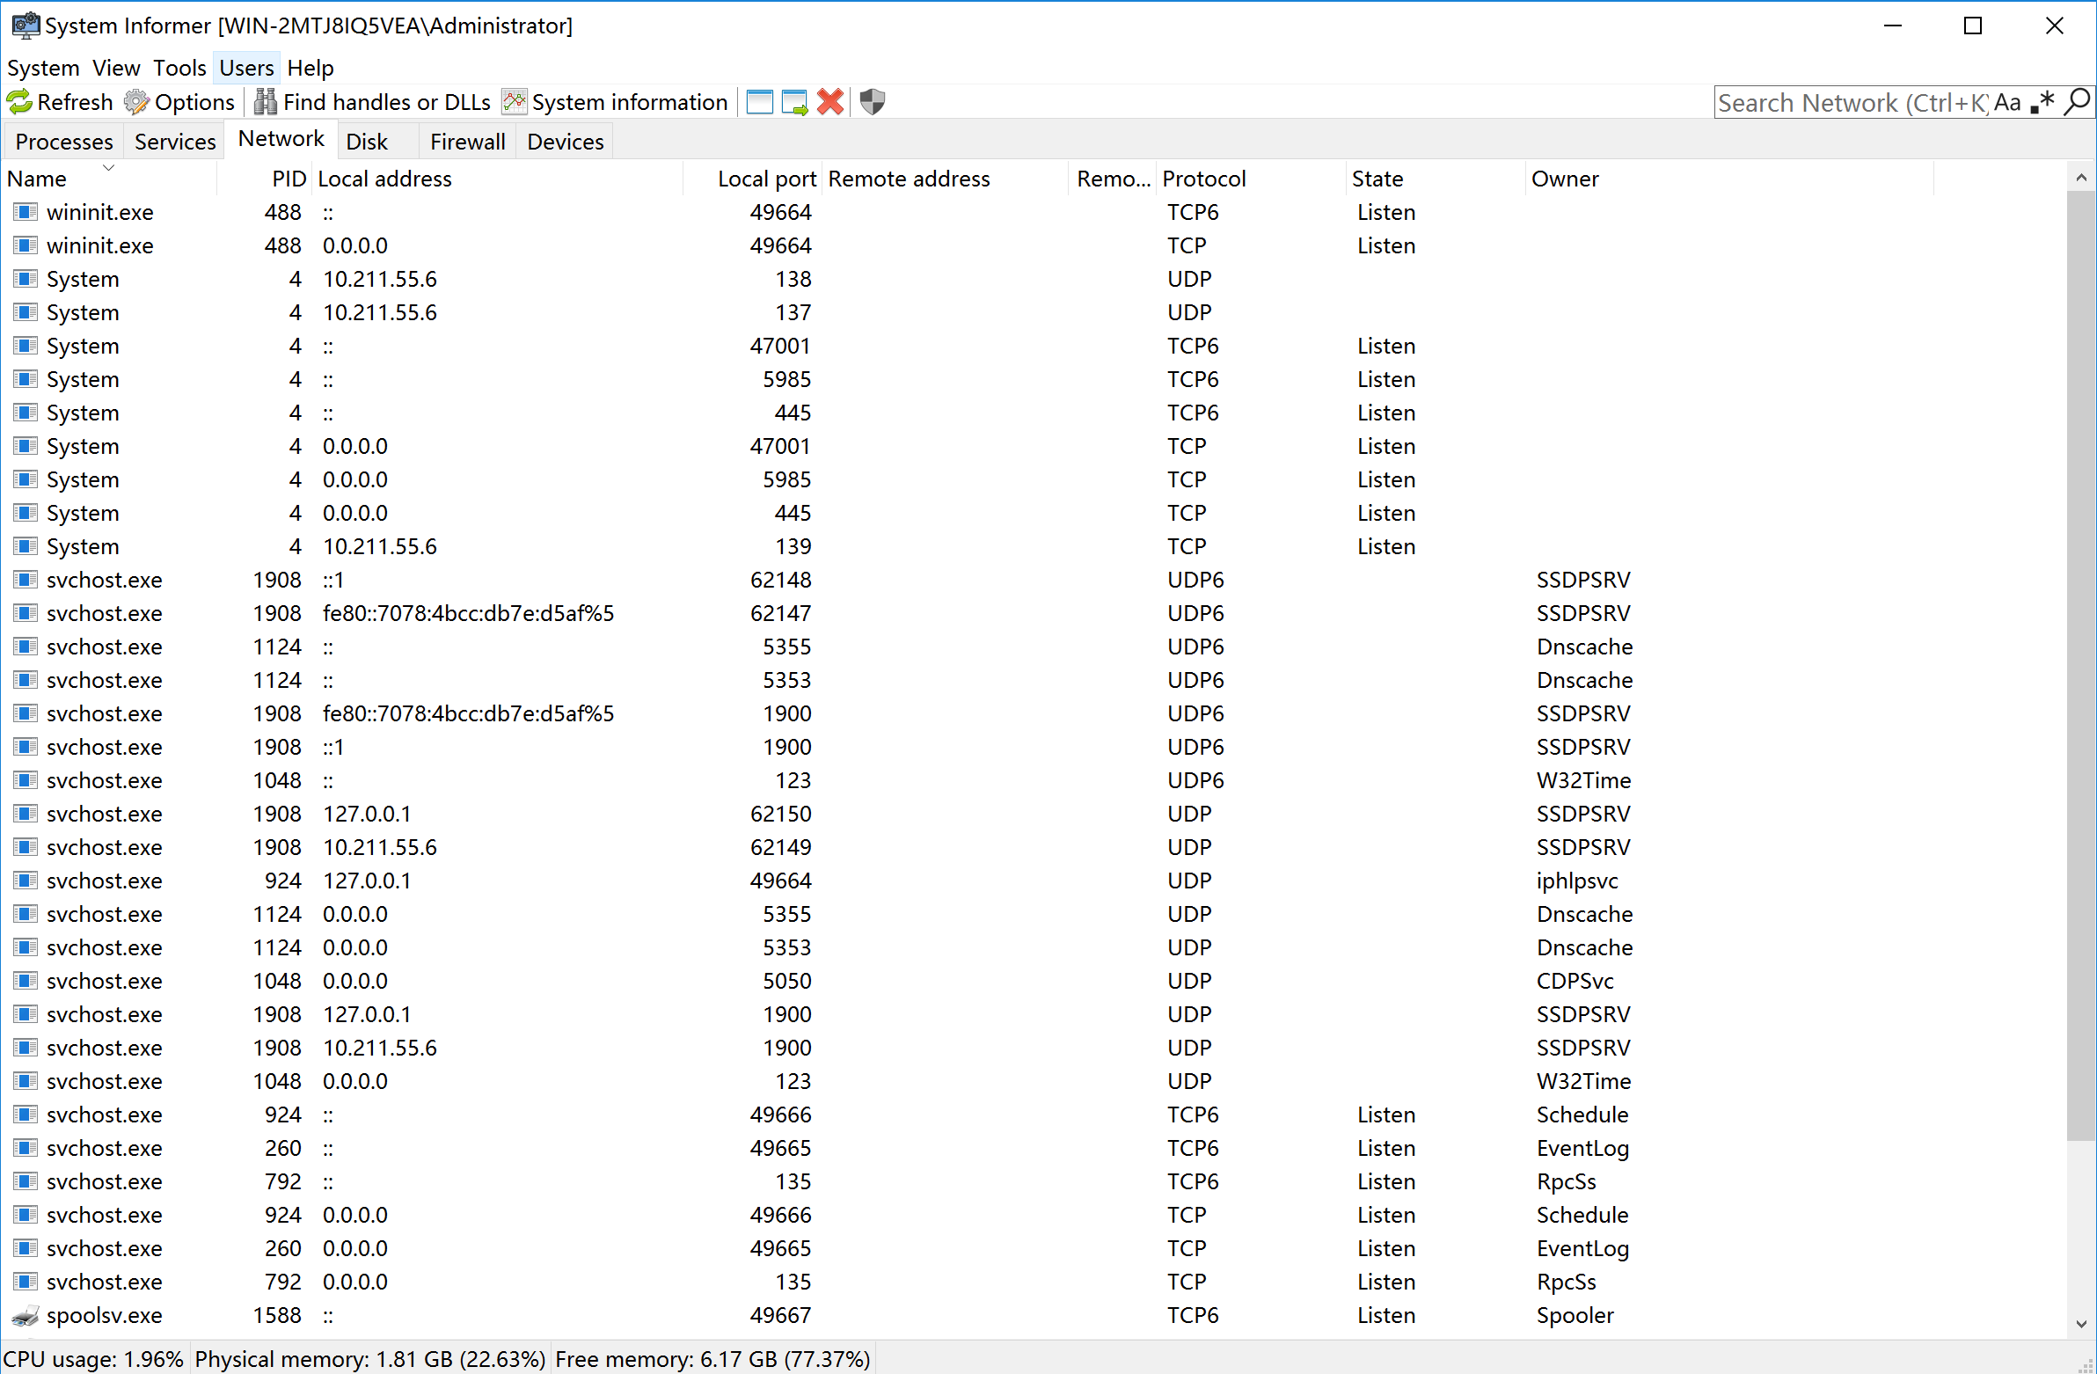Open the Users menu
The width and height of the screenshot is (2097, 1374).
pos(245,68)
